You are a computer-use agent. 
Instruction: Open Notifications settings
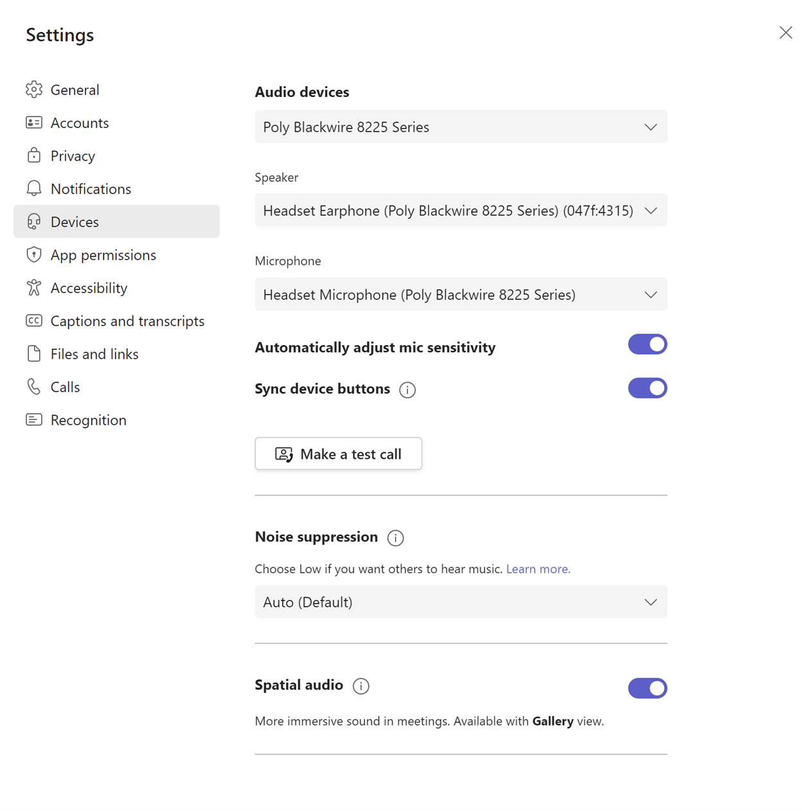tap(116, 188)
